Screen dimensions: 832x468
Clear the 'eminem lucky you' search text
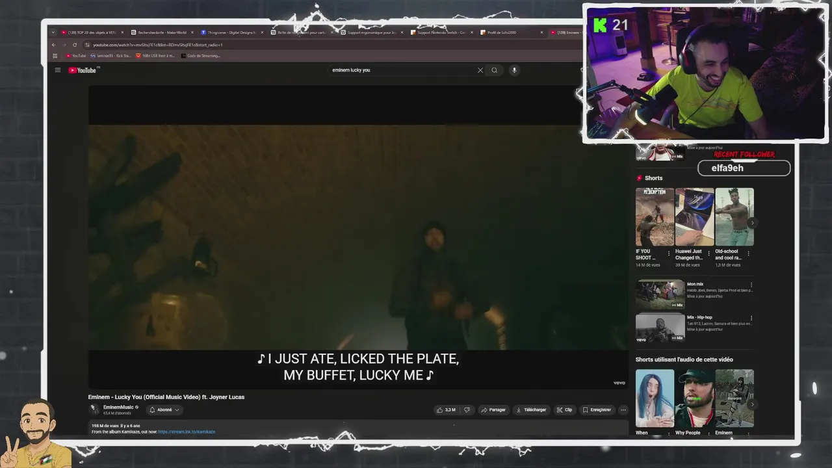480,70
